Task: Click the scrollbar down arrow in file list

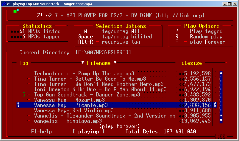Action: click(221, 120)
